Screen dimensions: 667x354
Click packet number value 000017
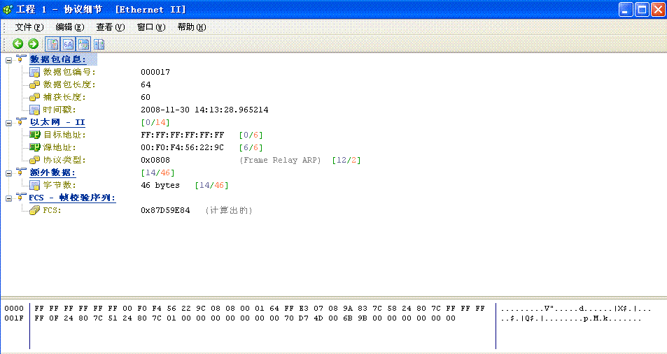[x=155, y=72]
